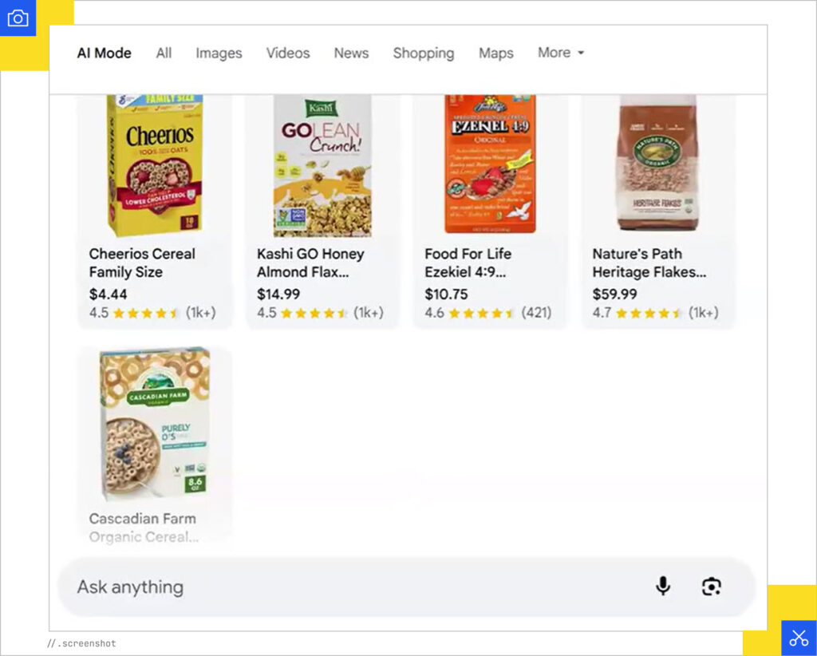Activate the voice search microphone

661,587
